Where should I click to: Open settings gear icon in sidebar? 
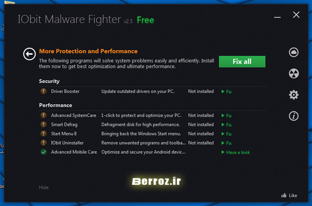coord(293,95)
